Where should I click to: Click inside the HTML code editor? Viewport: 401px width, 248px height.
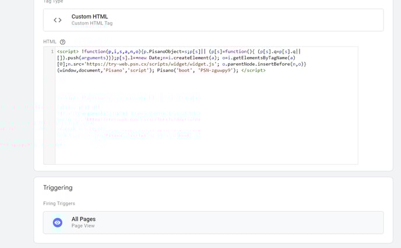coord(206,106)
